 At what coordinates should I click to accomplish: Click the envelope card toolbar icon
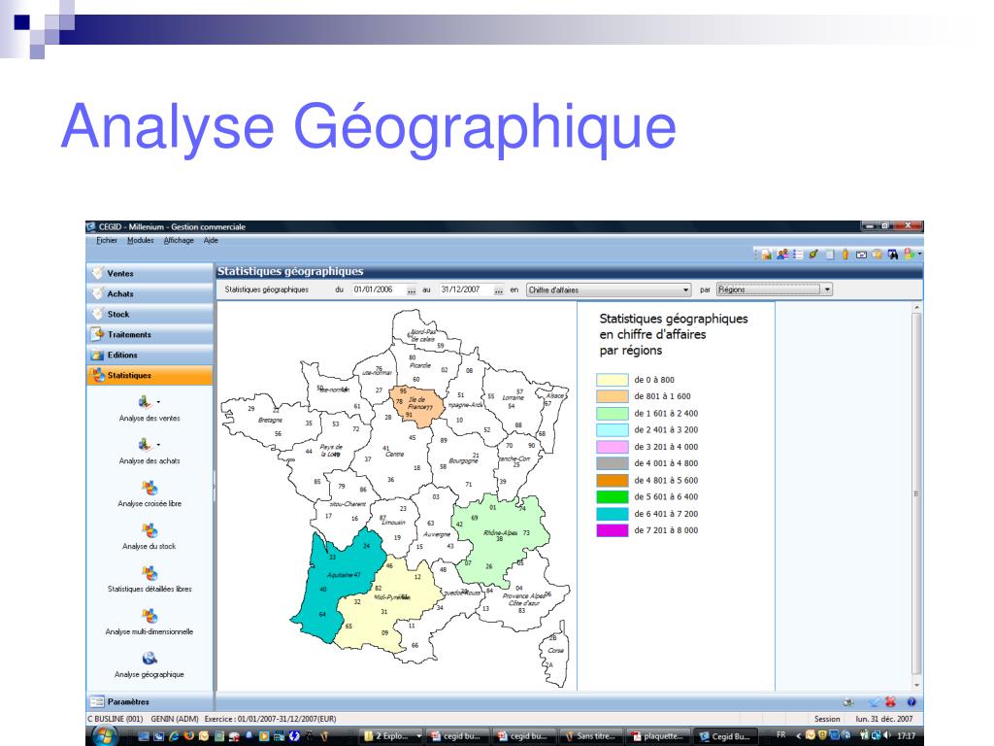(861, 254)
